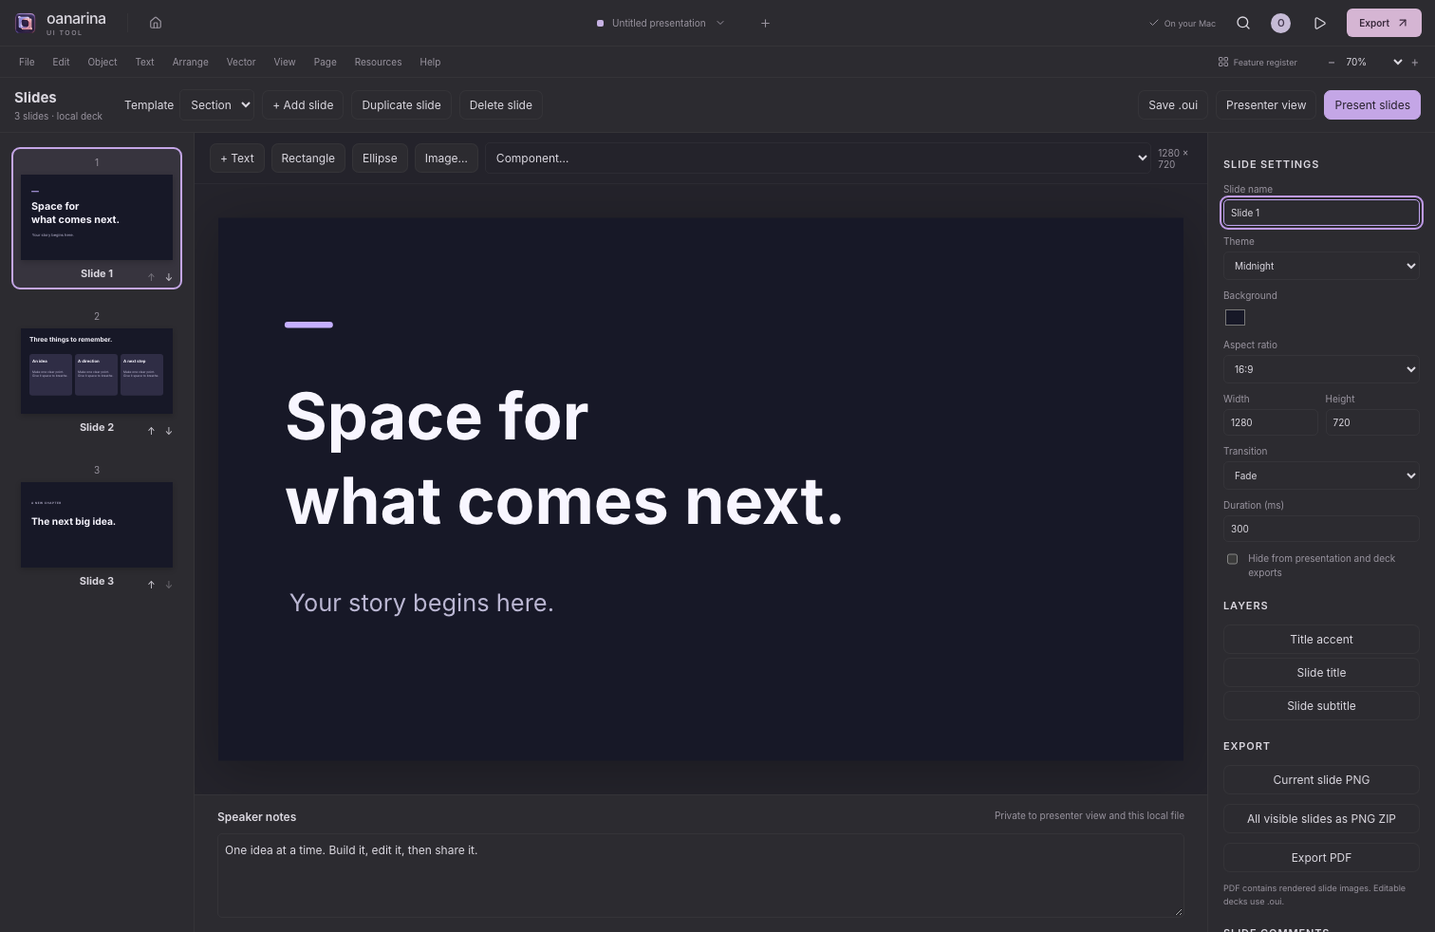
Task: Go to the home icon
Action: pos(156,23)
